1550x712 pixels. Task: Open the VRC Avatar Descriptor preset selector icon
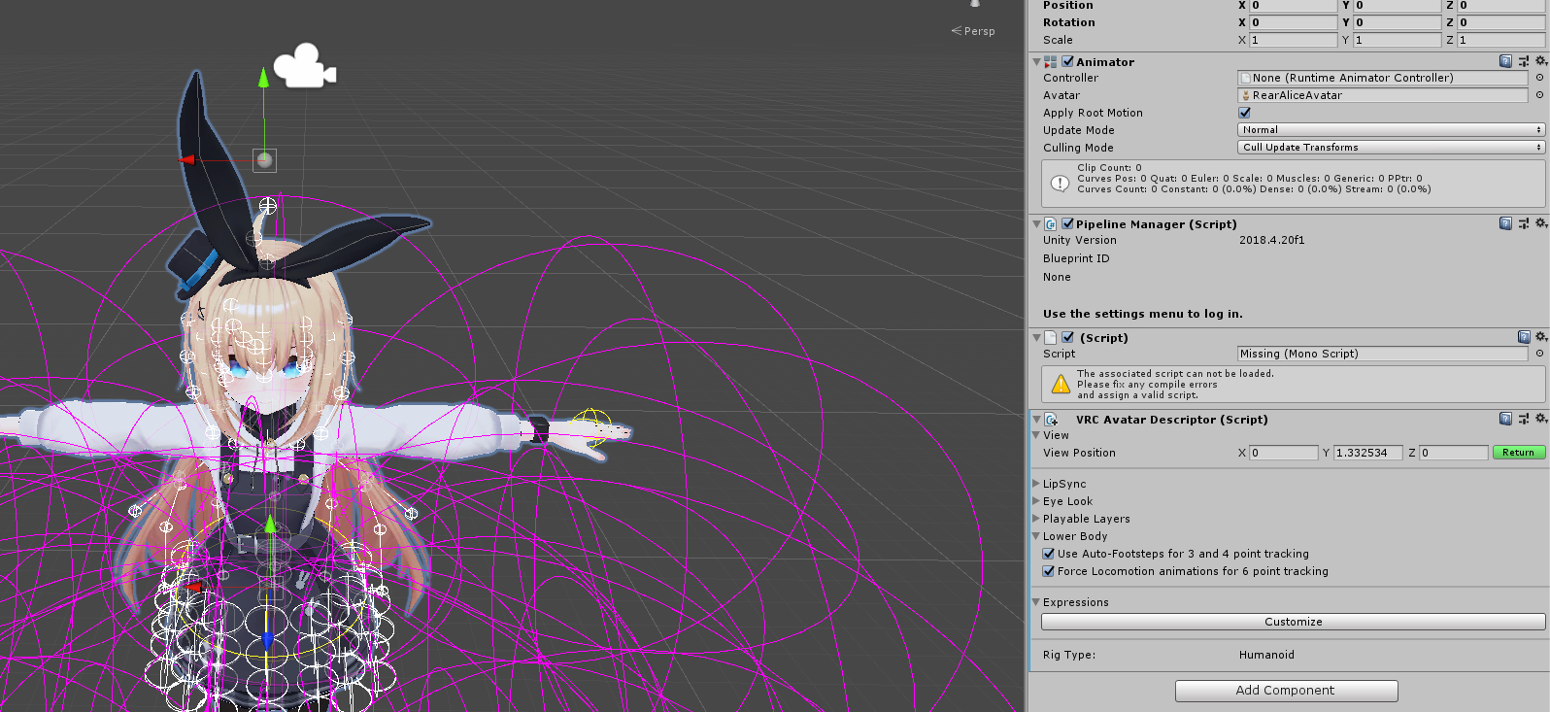pyautogui.click(x=1524, y=419)
